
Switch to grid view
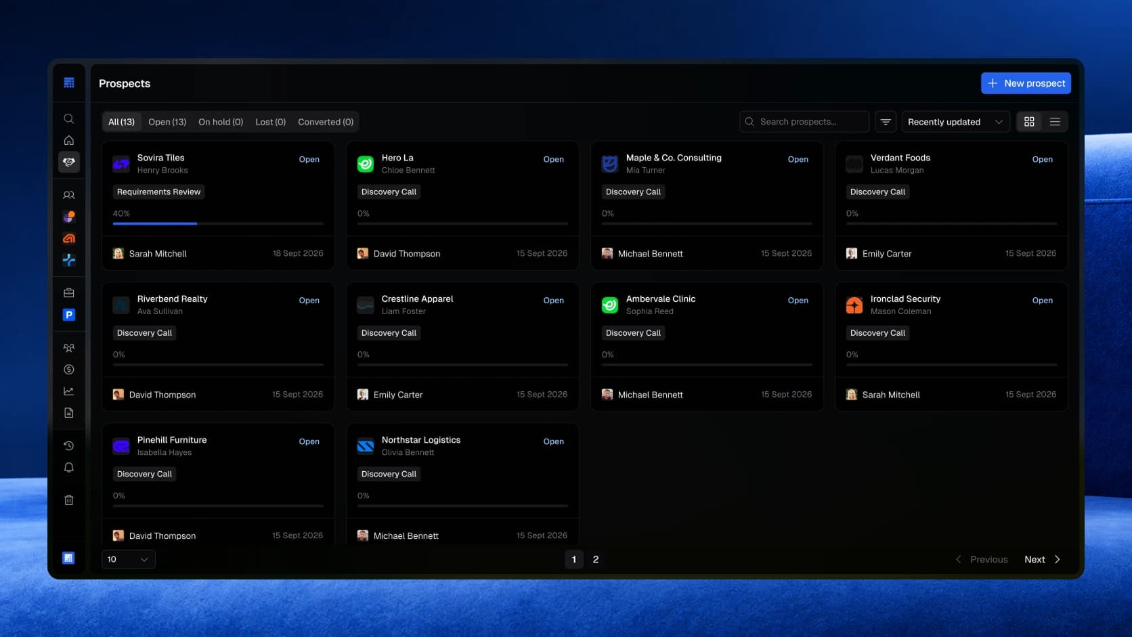(1029, 122)
